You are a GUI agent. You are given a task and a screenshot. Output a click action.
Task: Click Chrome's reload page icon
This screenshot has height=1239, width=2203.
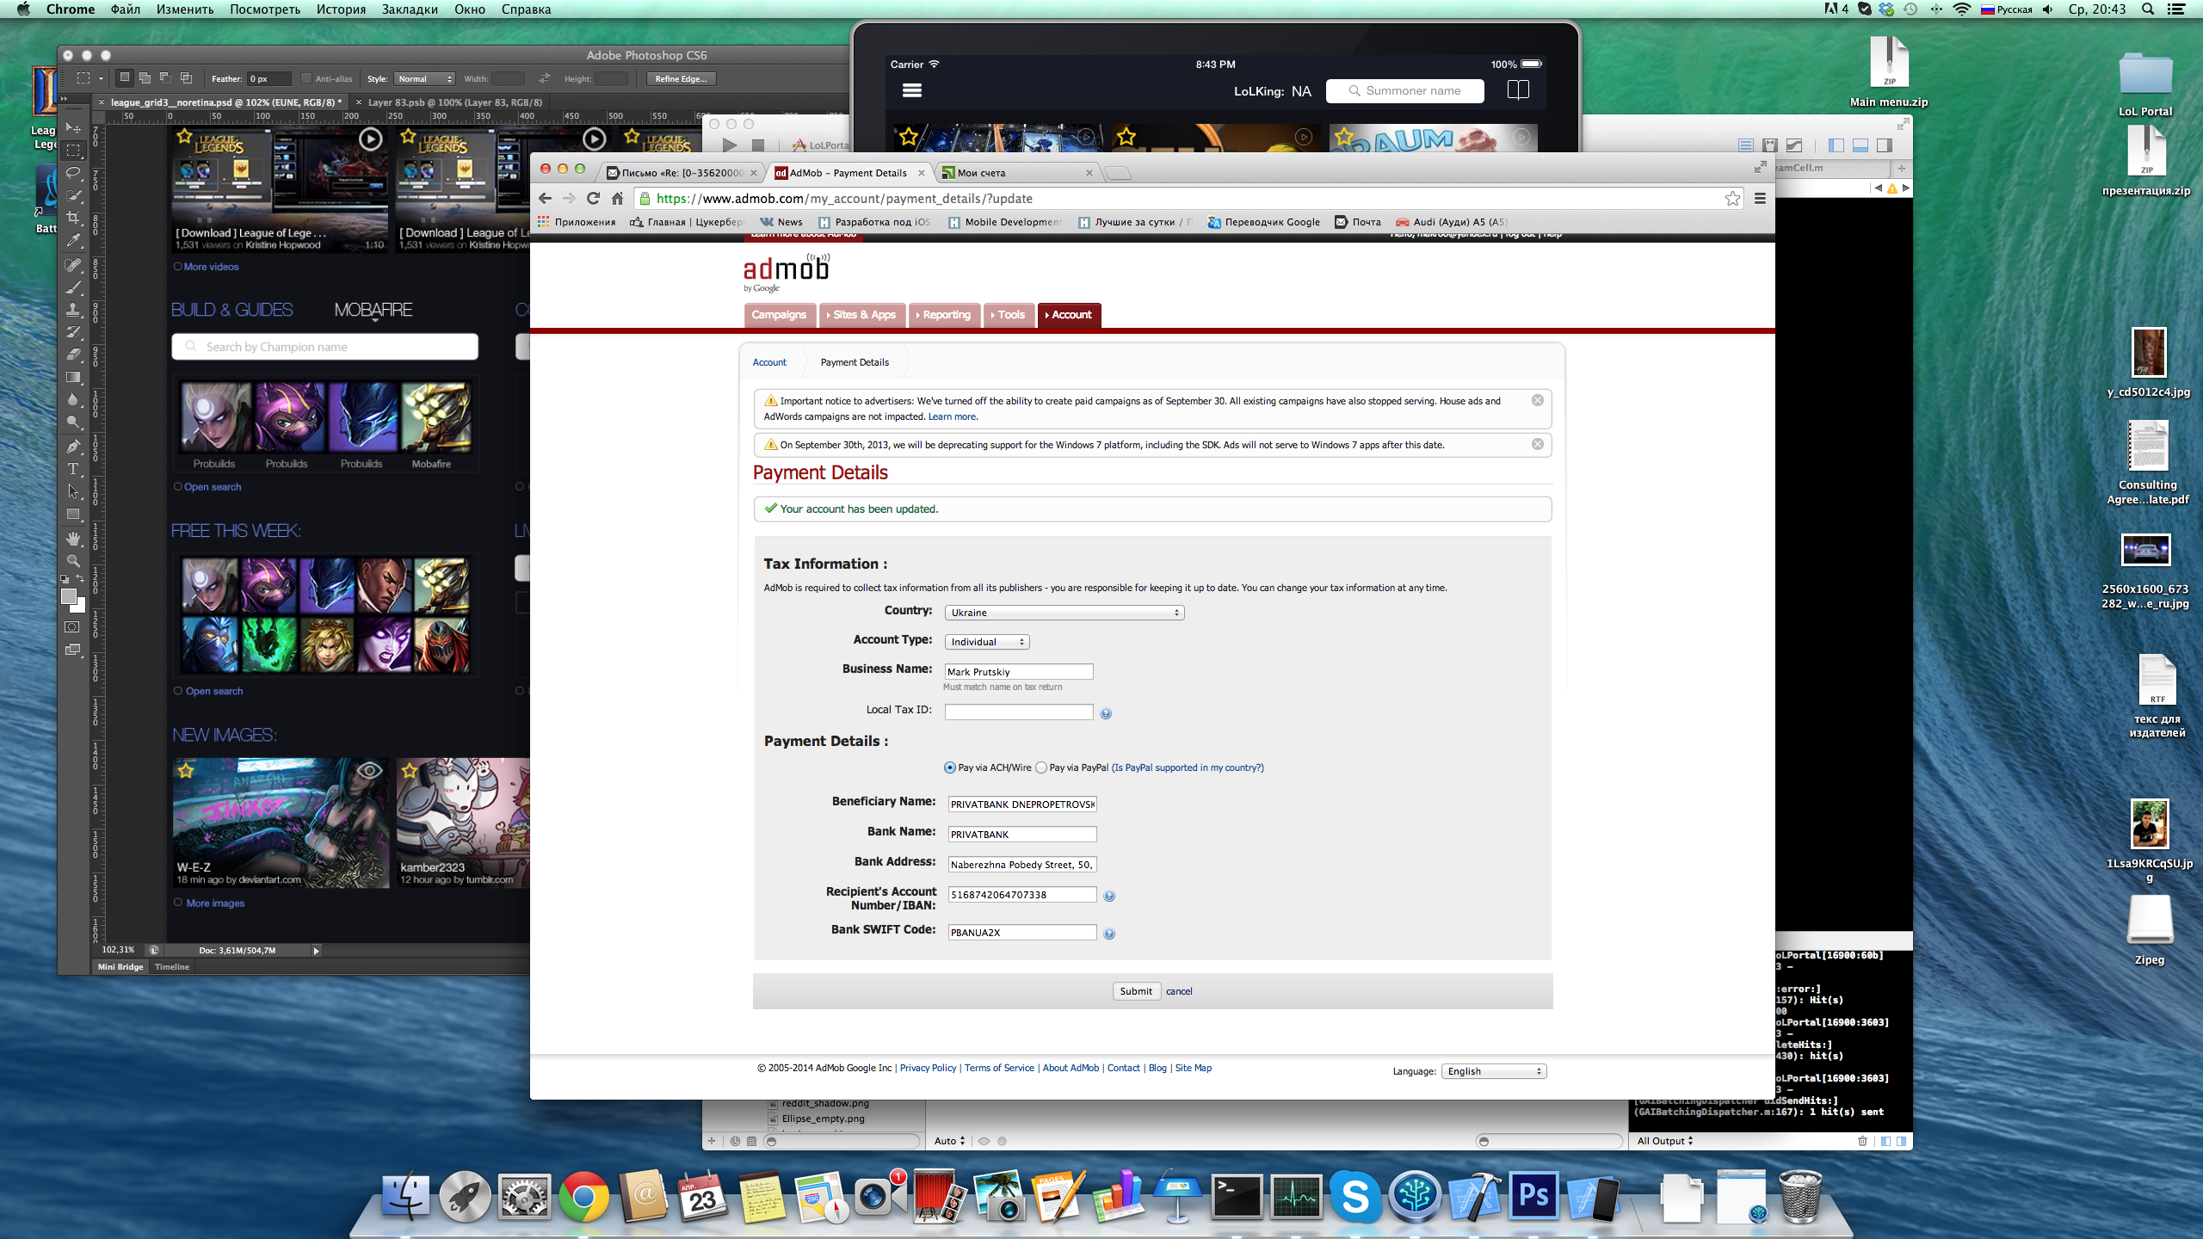pos(593,199)
